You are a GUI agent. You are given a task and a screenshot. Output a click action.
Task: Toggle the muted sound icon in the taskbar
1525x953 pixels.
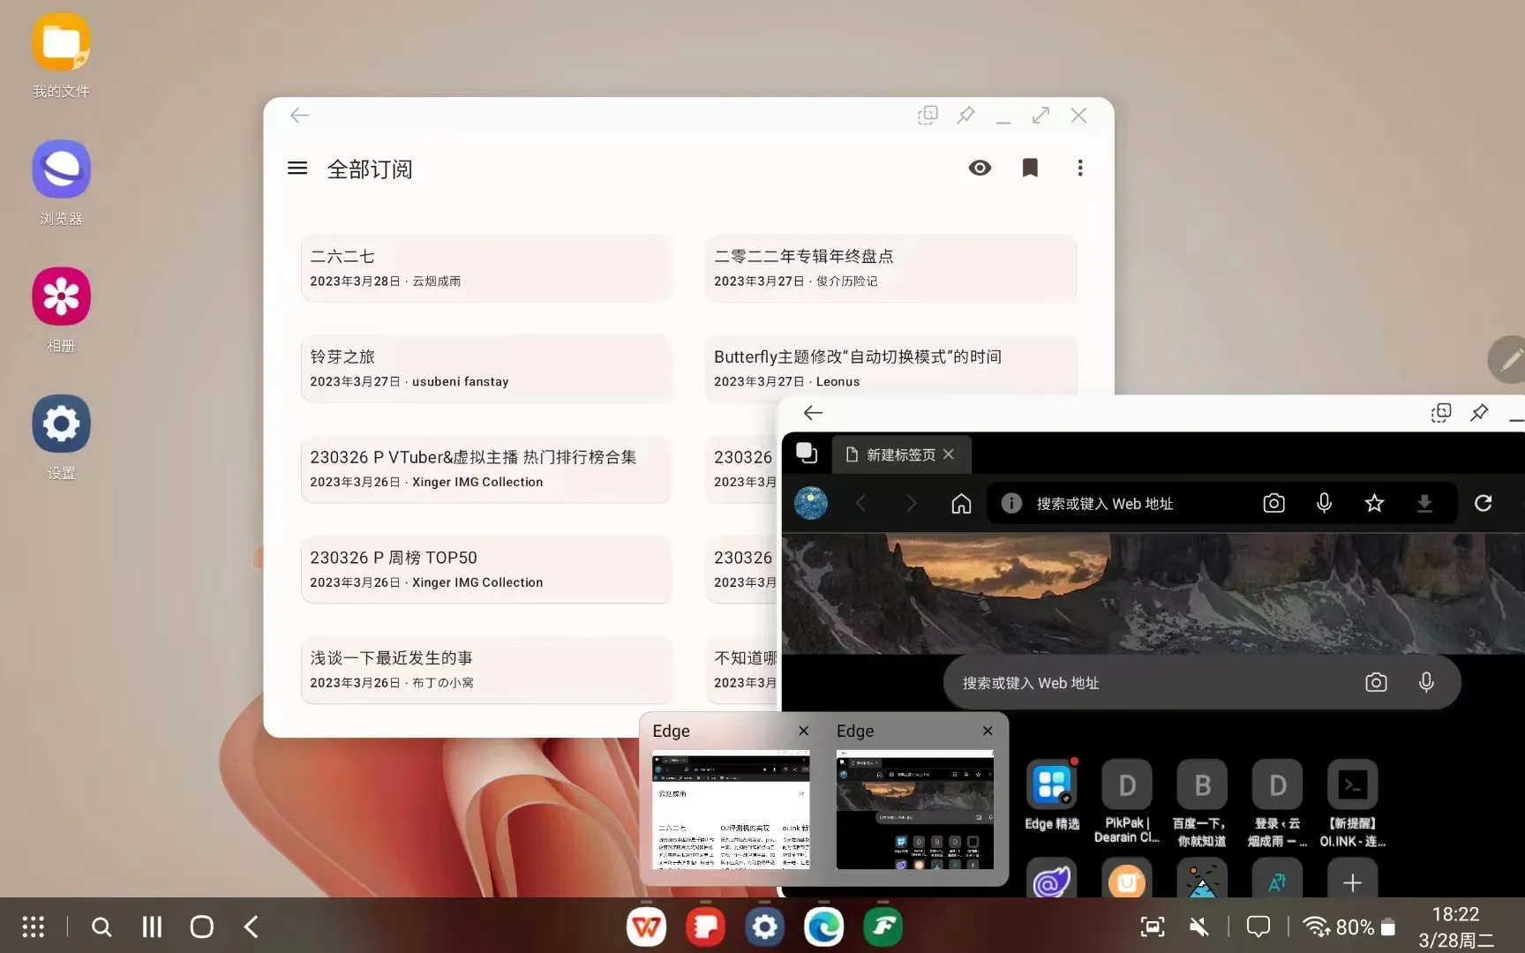tap(1198, 927)
